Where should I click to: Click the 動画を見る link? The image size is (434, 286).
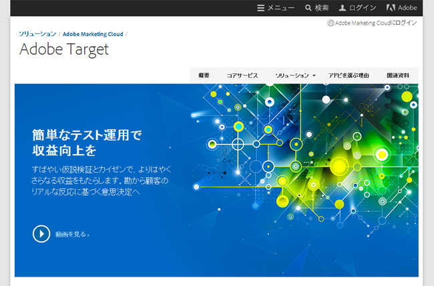[72, 234]
